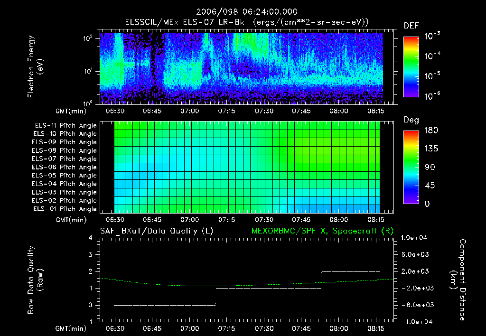The height and width of the screenshot is (336, 486).
Task: Click the 3 tick on Raw Data Quality axis
Action: click(91, 254)
